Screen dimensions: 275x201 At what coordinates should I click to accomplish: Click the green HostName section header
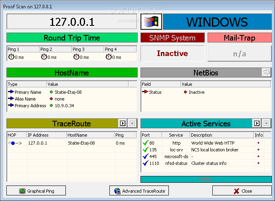pyautogui.click(x=72, y=72)
